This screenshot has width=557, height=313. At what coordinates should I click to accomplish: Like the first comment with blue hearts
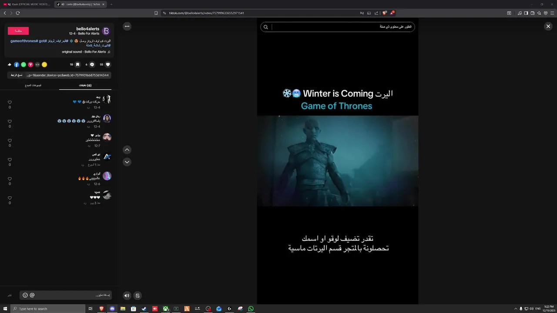(x=10, y=103)
